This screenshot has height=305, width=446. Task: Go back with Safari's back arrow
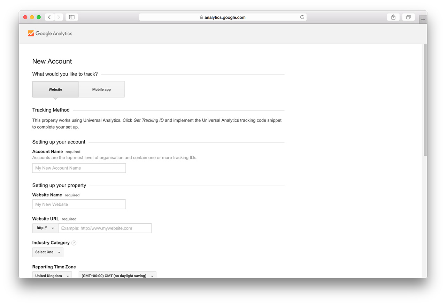coord(49,17)
